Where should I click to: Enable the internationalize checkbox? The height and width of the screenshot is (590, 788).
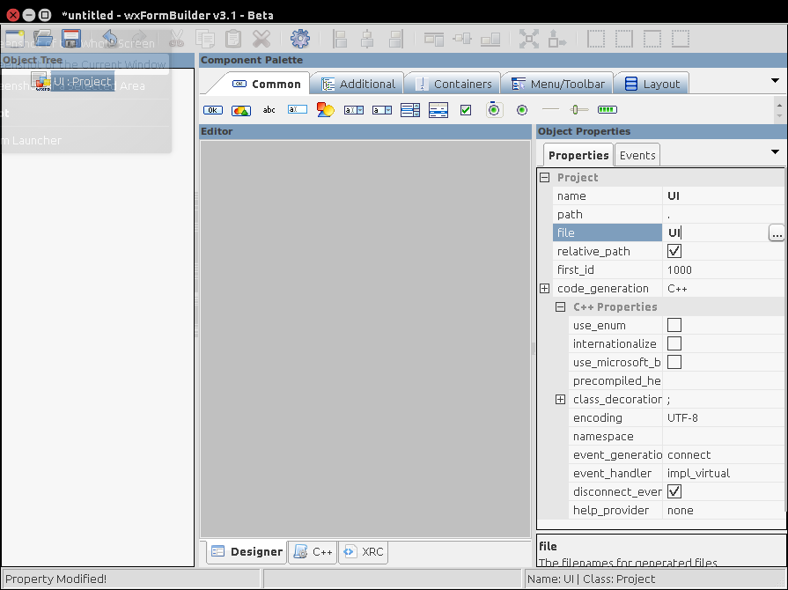tap(674, 343)
